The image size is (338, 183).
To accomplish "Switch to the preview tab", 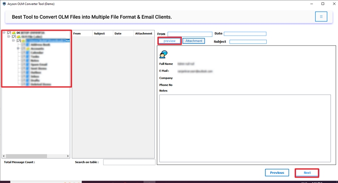I will click(x=170, y=41).
